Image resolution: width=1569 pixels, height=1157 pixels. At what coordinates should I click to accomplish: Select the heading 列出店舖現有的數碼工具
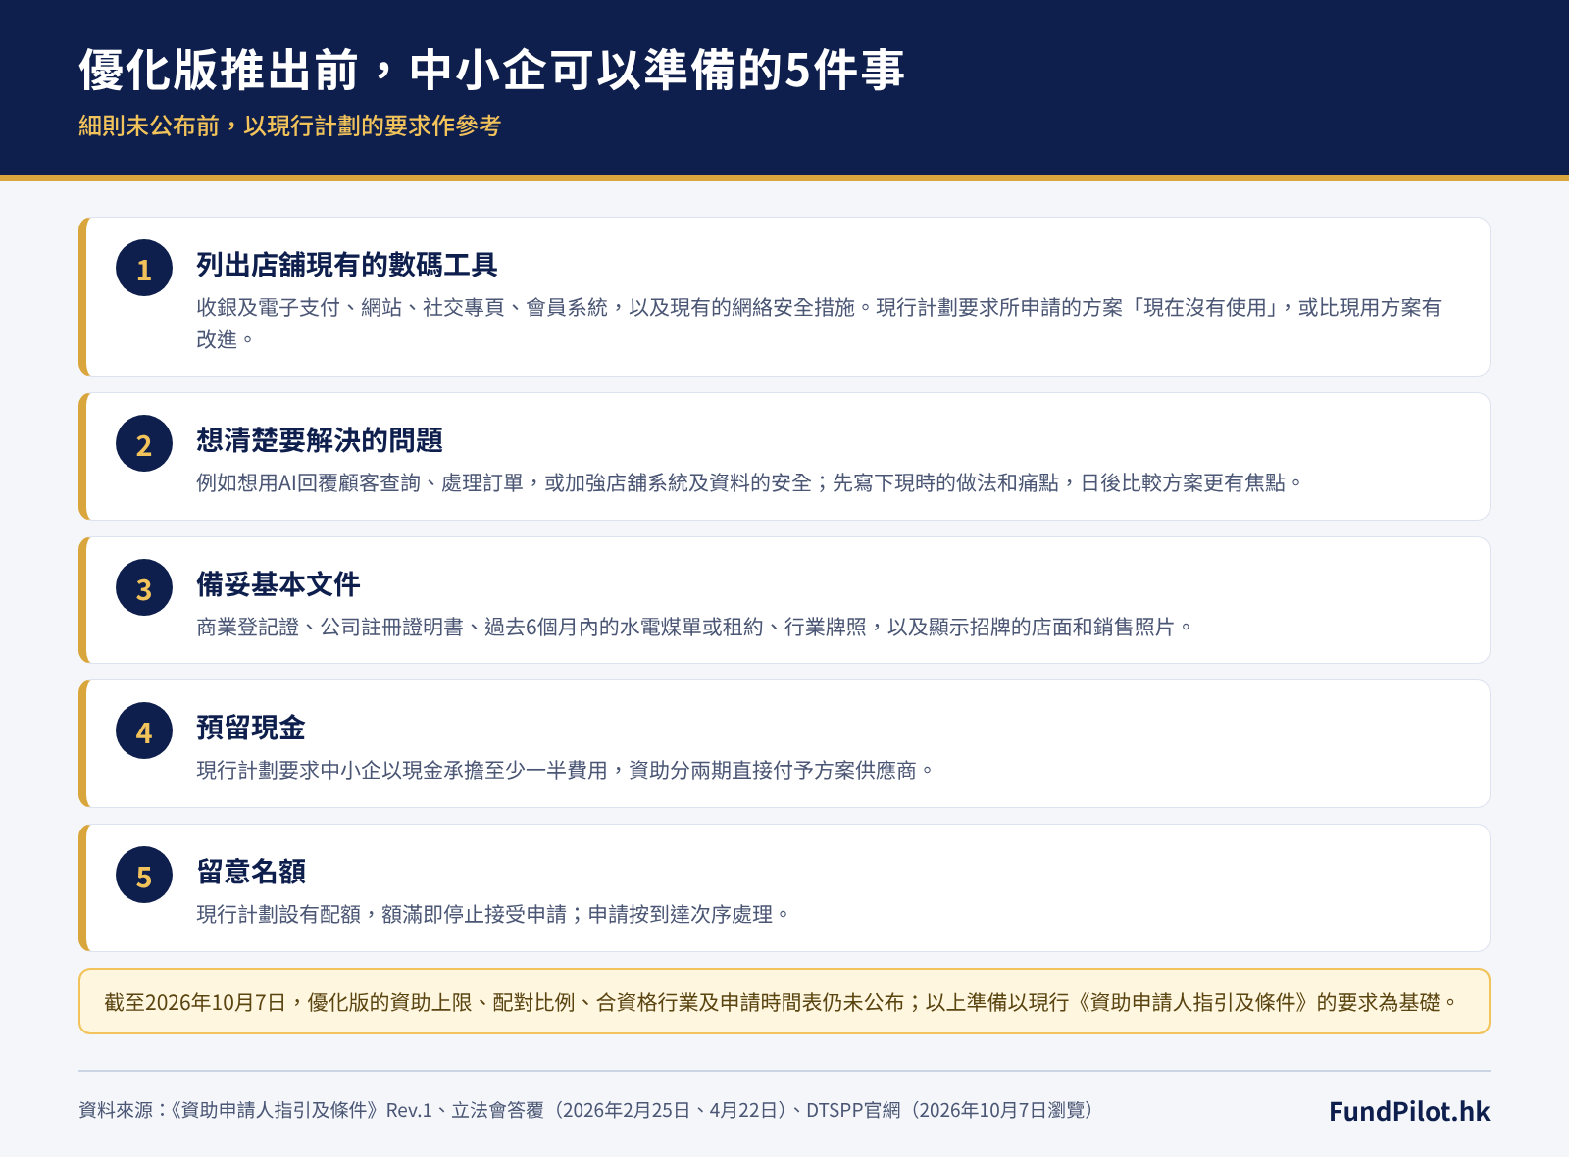347,265
